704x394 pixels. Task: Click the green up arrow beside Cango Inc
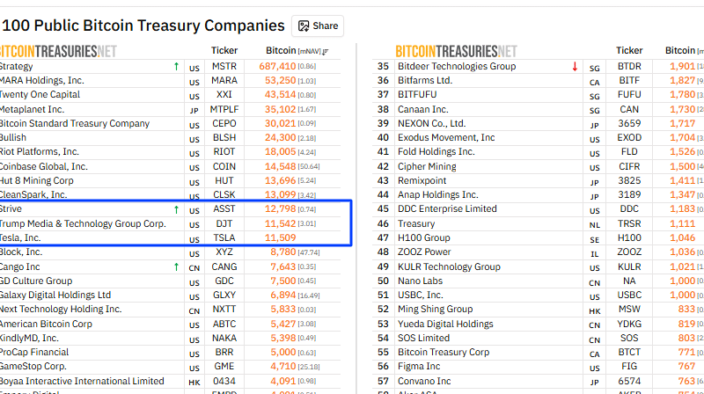[x=176, y=267]
